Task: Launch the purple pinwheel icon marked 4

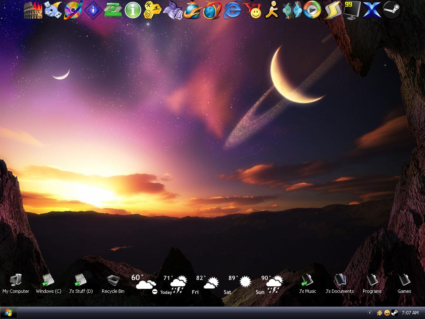Action: pyautogui.click(x=173, y=10)
